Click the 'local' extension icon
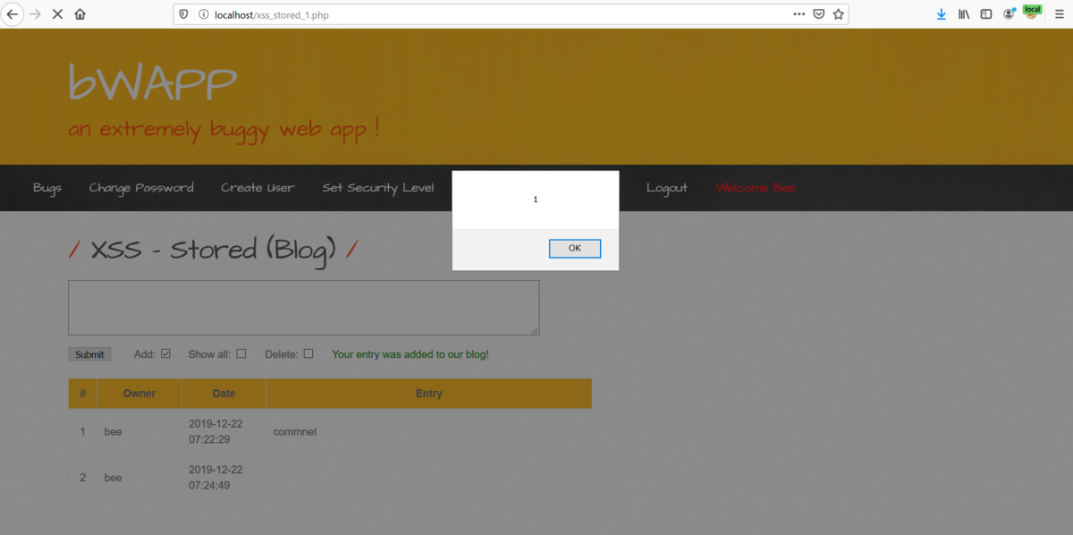The width and height of the screenshot is (1073, 535). (1032, 13)
